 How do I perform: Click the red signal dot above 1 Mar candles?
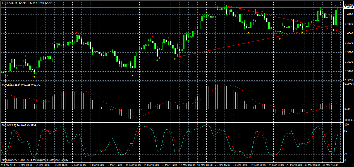point(25,56)
